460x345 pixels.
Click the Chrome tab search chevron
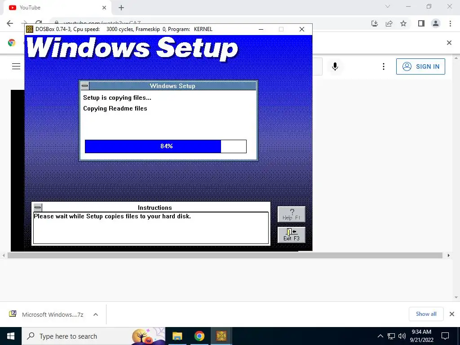pyautogui.click(x=388, y=6)
